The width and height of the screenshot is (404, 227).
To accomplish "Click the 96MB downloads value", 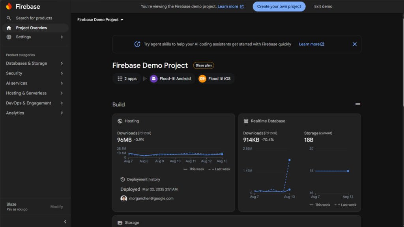I will click(124, 140).
